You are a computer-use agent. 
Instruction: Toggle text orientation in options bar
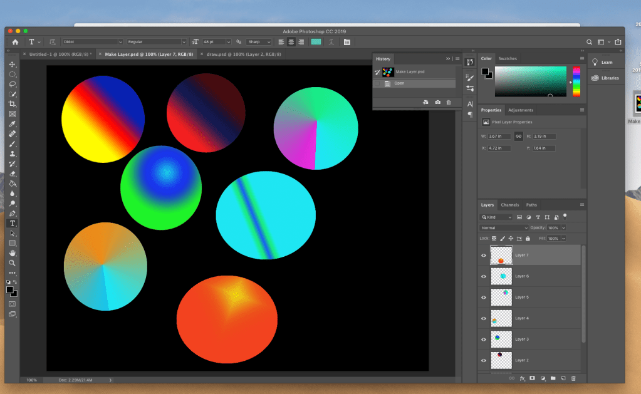point(53,42)
